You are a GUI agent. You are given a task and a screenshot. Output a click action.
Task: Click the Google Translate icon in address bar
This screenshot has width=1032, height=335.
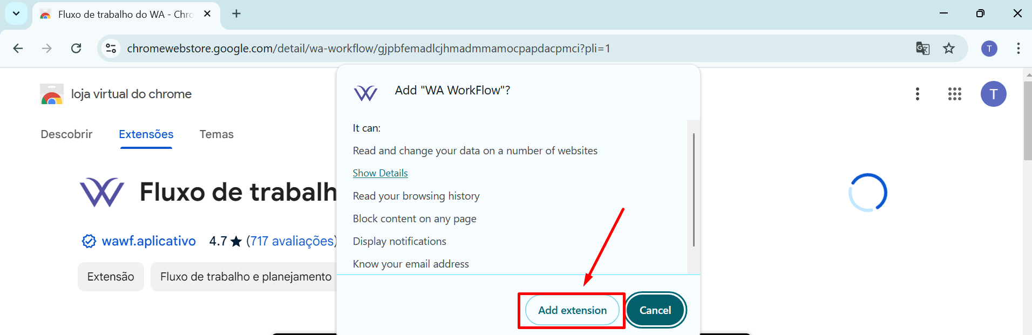click(x=922, y=49)
